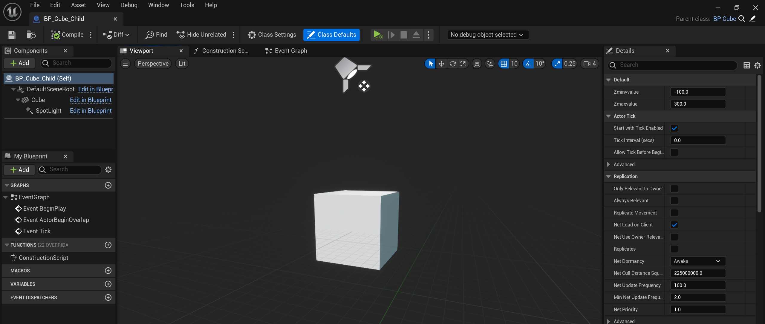Enable Only Relevant to Owner

click(674, 189)
